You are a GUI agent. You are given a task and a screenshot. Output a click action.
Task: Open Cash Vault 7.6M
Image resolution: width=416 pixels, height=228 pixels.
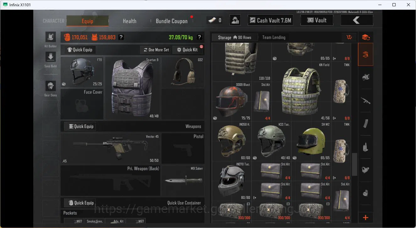click(x=270, y=20)
